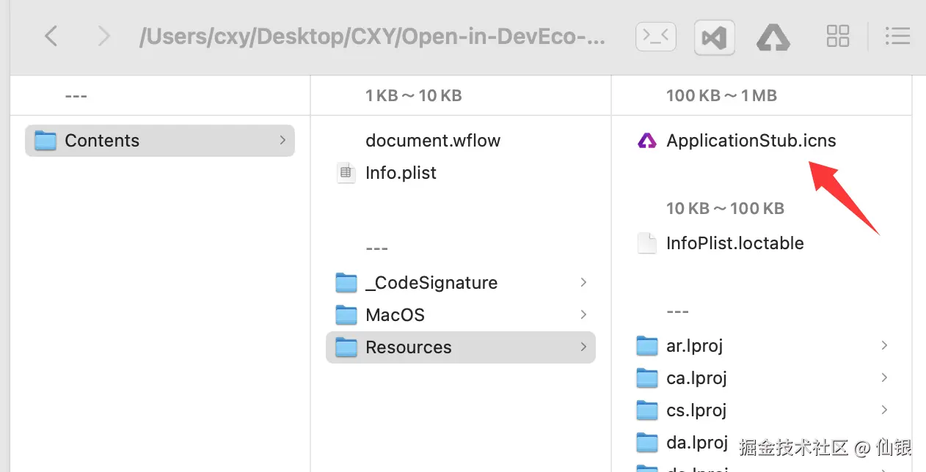Screen dimensions: 926x472
Task: Click the forward navigation arrow
Action: coord(103,36)
